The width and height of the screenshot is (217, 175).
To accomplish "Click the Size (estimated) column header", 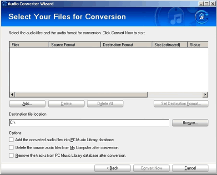I will point(170,45).
